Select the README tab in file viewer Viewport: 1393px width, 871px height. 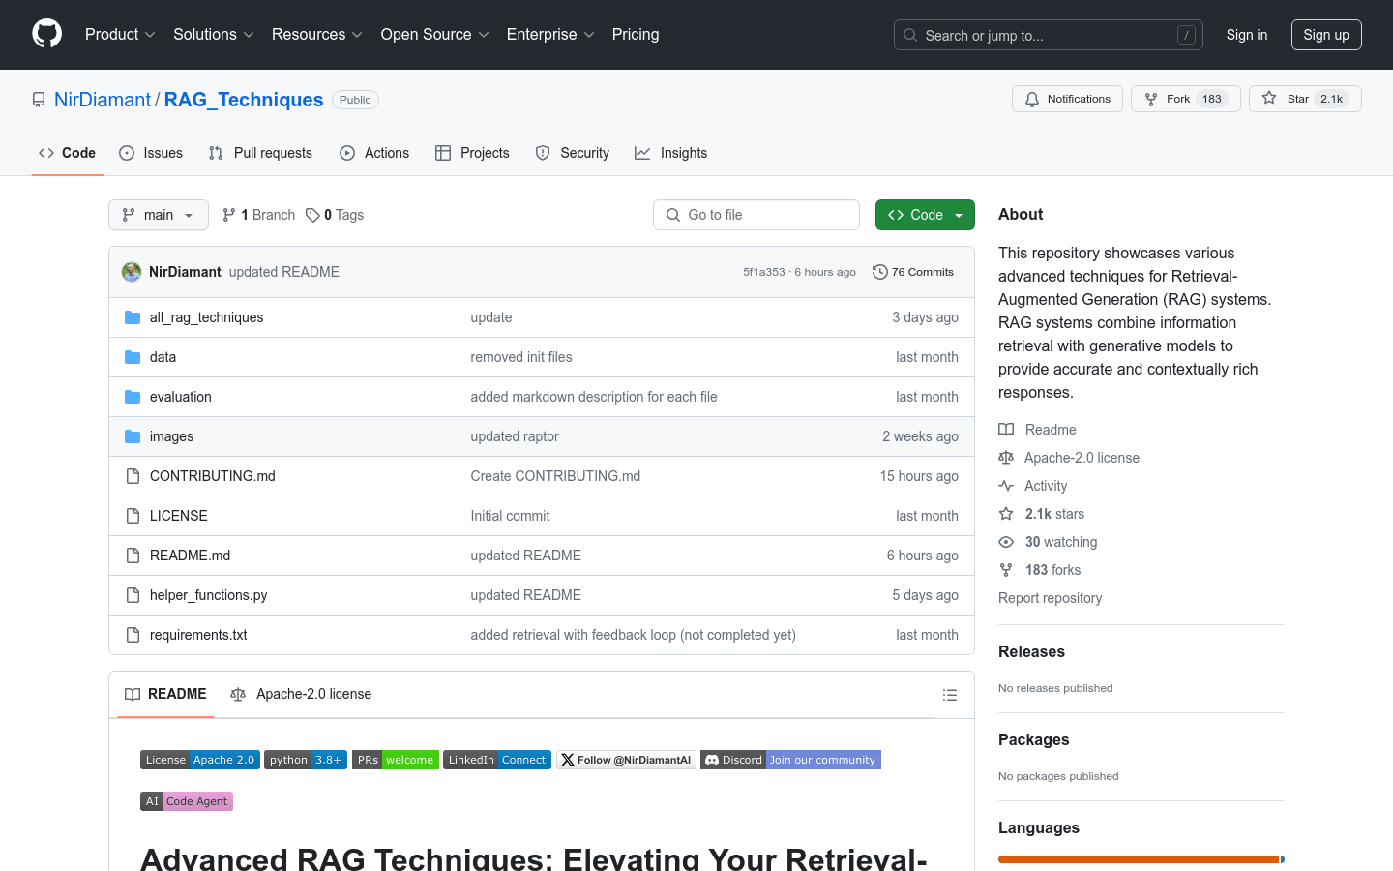point(165,694)
